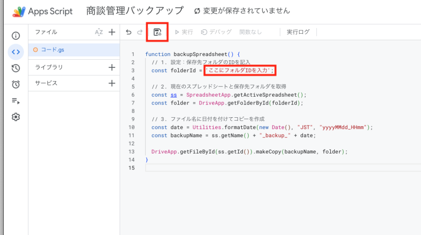Screen dimensions: 421x235
Task: Open the Executions list icon
Action: (x=16, y=101)
